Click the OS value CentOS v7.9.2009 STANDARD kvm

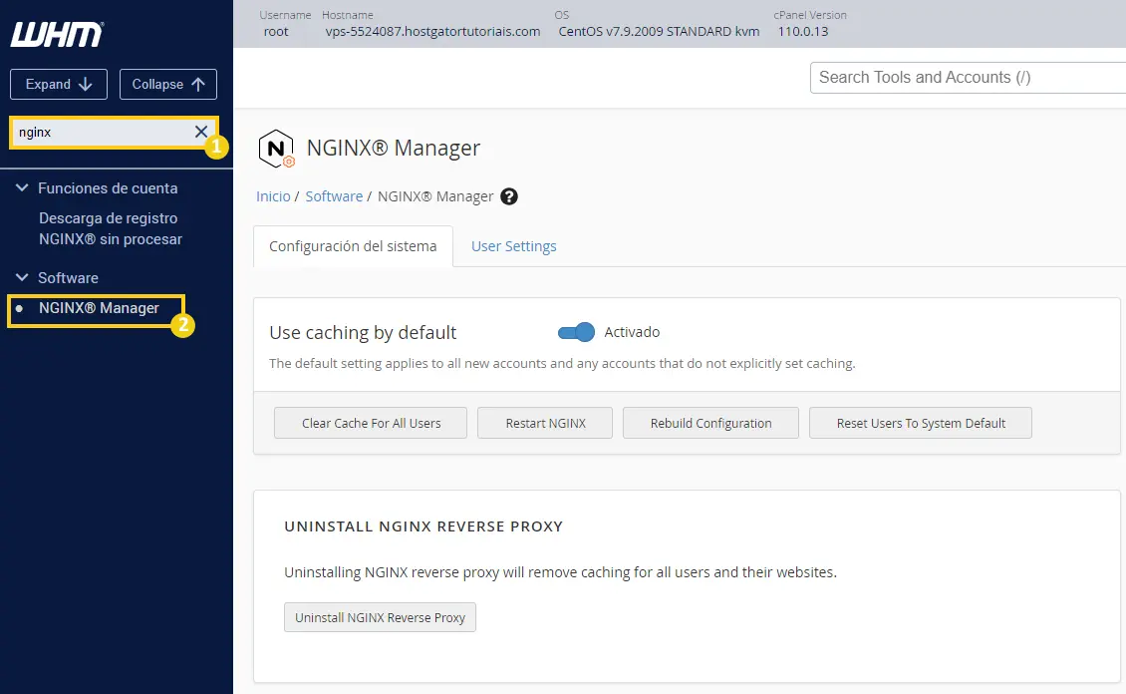(660, 32)
